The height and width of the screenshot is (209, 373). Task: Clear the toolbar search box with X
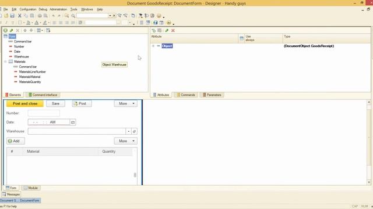click(114, 16)
